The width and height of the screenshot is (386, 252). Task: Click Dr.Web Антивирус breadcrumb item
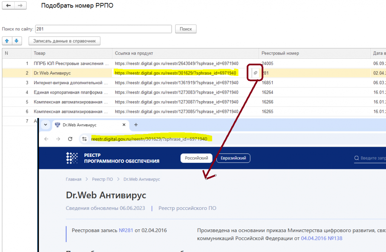(x=142, y=179)
